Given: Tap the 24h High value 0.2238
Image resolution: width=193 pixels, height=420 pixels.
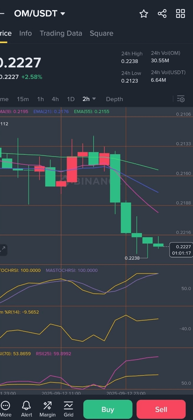Looking at the screenshot, I should 130,61.
